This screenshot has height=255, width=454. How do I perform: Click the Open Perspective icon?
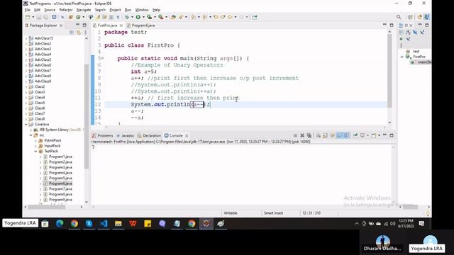tap(410, 17)
